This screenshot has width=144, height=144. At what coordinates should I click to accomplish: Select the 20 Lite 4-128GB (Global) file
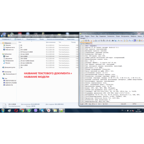(x=27, y=61)
